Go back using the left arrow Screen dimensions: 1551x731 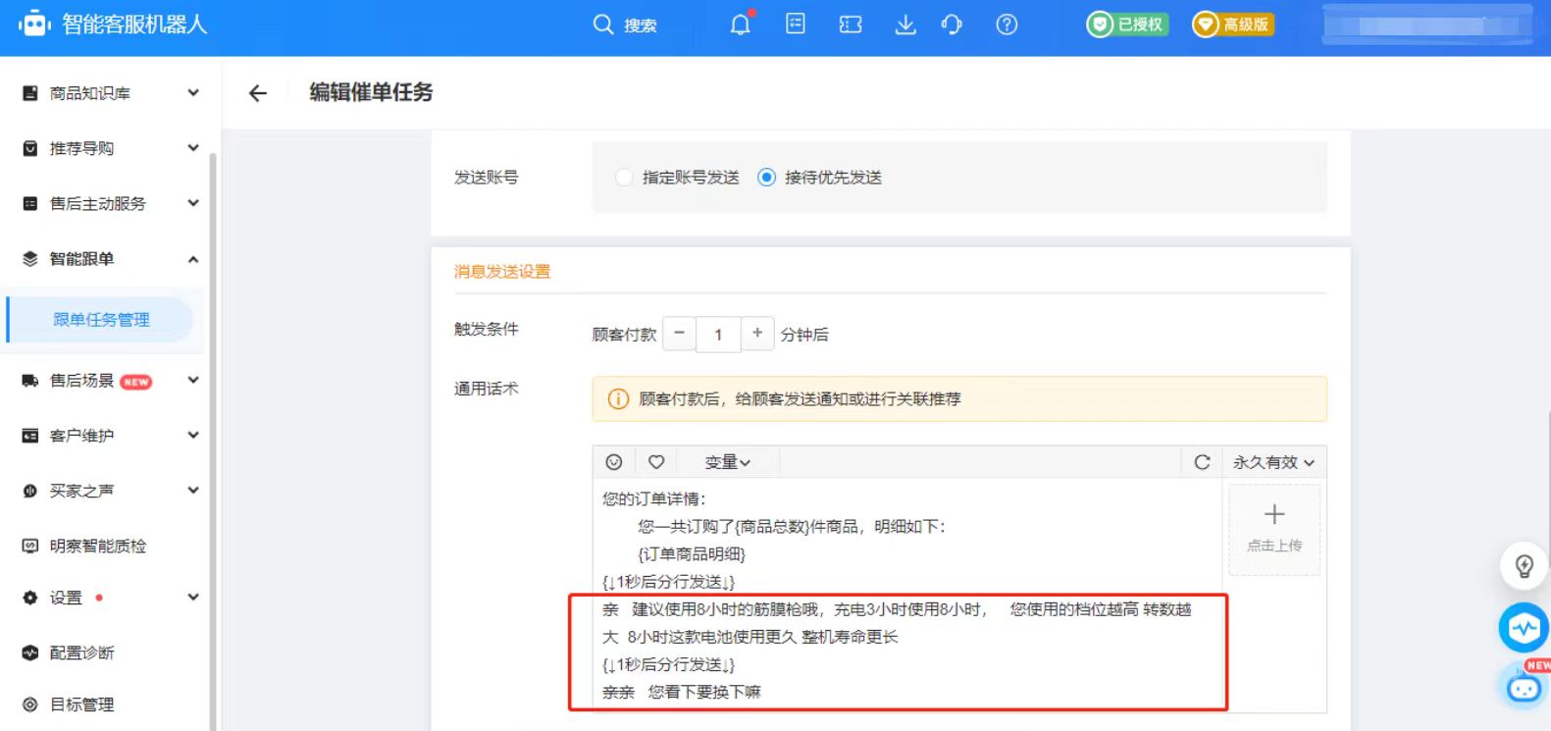pos(258,93)
